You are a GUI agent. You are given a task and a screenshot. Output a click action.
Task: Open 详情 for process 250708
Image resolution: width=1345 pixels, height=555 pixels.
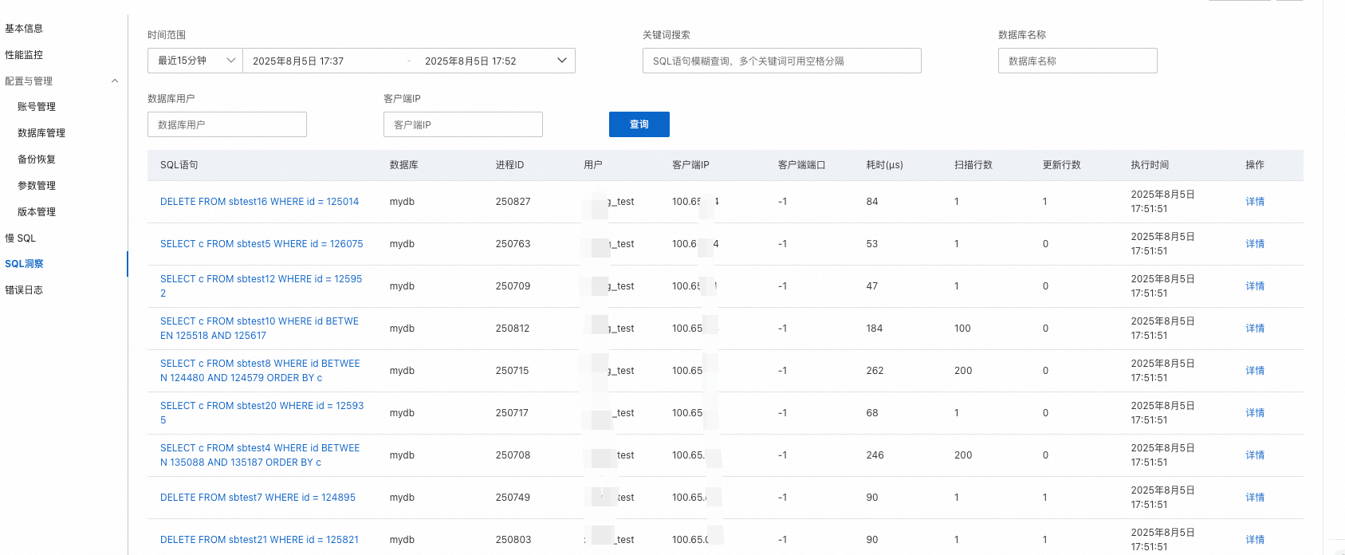click(1255, 455)
